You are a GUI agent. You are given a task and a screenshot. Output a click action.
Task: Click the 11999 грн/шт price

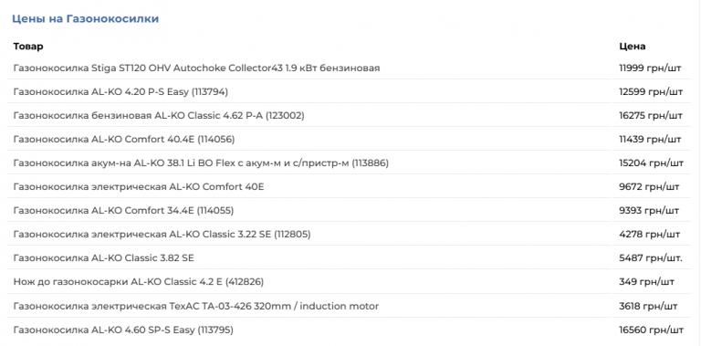click(x=650, y=68)
